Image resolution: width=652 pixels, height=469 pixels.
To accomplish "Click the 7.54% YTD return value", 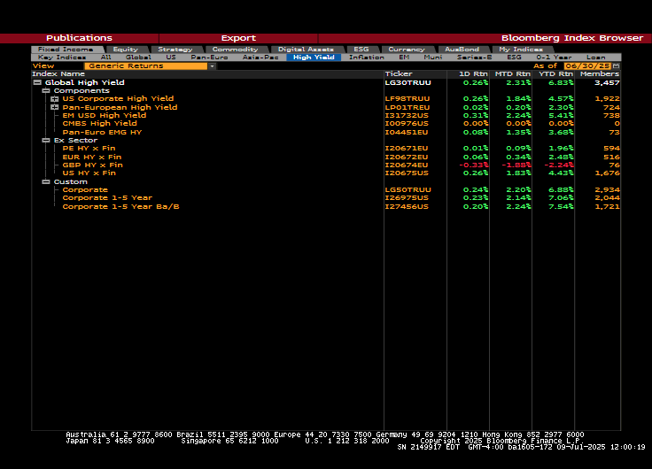I will [561, 206].
